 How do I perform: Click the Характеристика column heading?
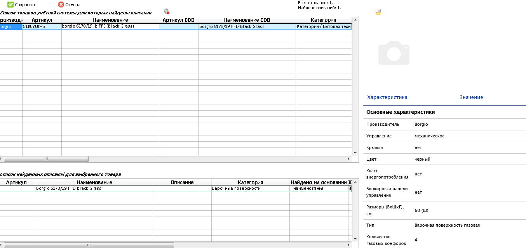[x=387, y=97]
